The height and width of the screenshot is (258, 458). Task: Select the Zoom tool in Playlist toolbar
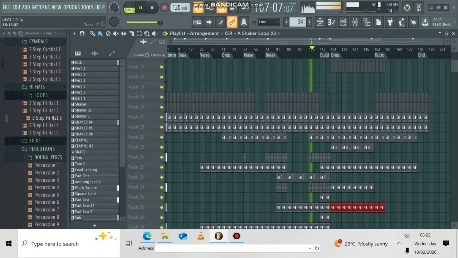coord(147,33)
